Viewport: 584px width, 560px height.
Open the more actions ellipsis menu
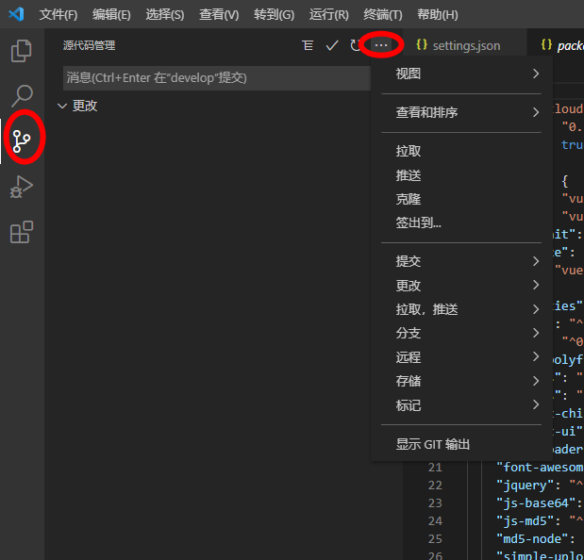(x=381, y=45)
